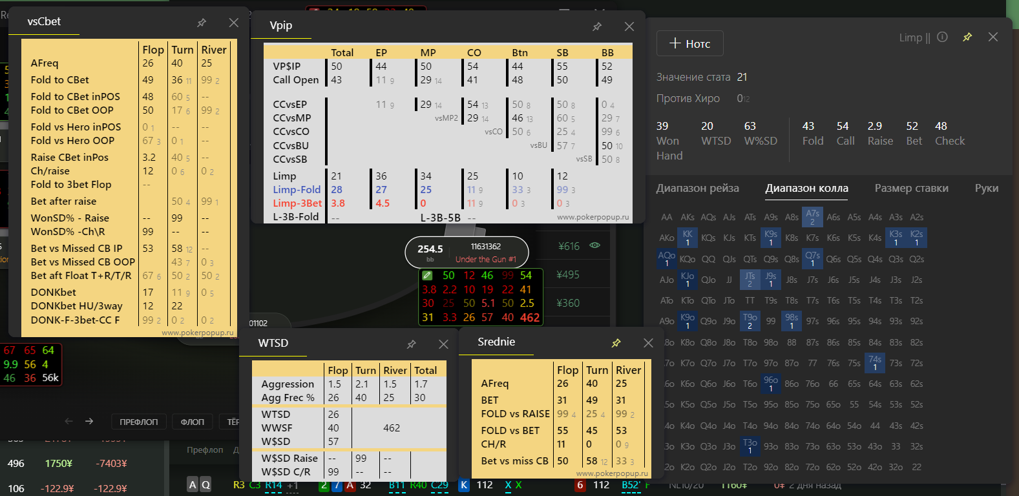Click the K3s cell in range matrix
The height and width of the screenshot is (496, 1019).
(x=896, y=238)
